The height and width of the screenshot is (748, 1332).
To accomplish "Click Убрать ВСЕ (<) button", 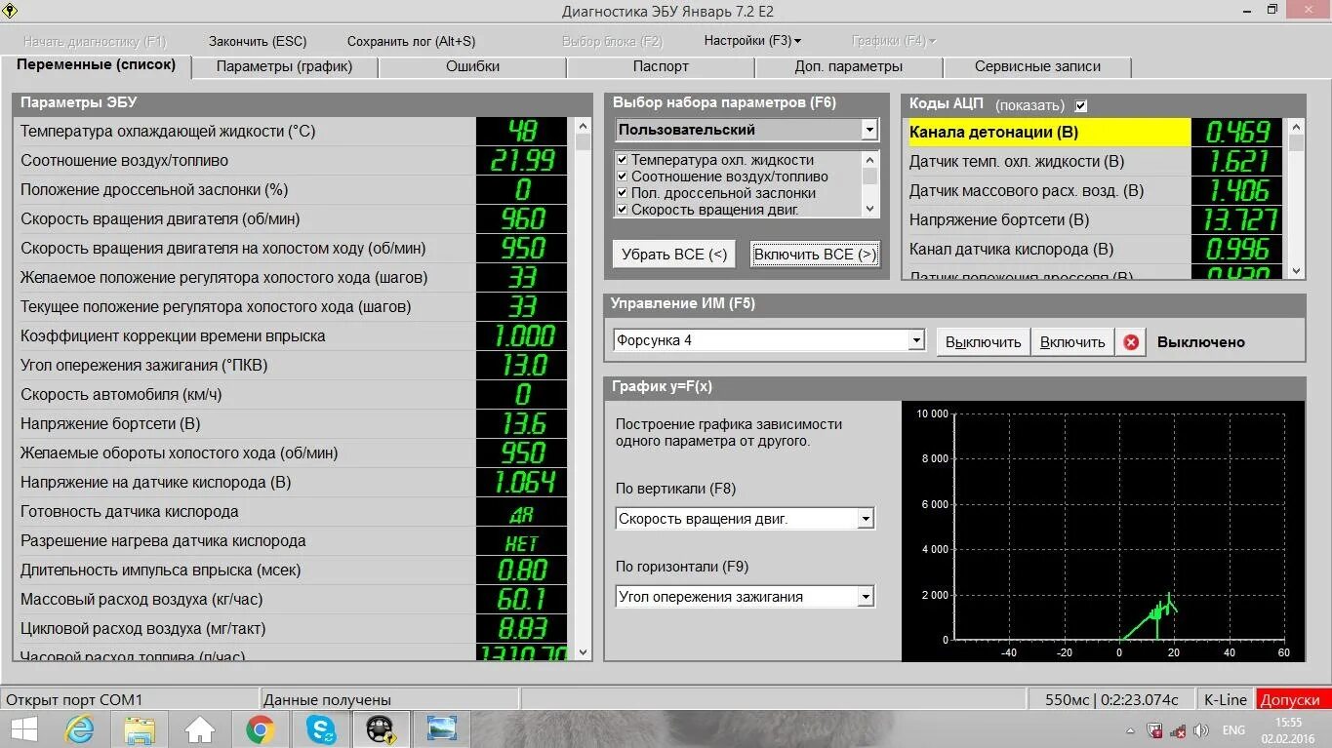I will point(674,255).
